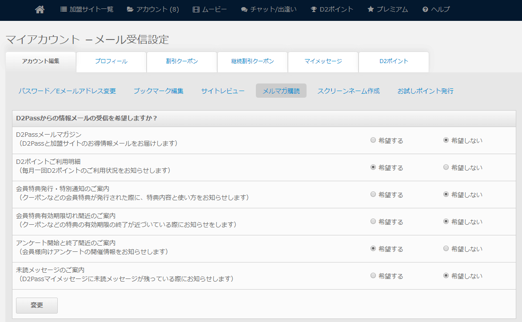Switch to 継続割引クーポン tab

[252, 62]
